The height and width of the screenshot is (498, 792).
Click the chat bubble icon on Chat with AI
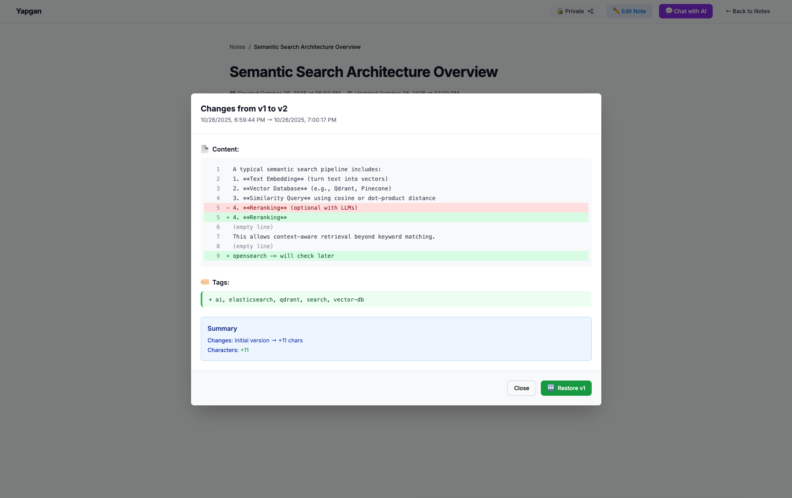coord(669,11)
